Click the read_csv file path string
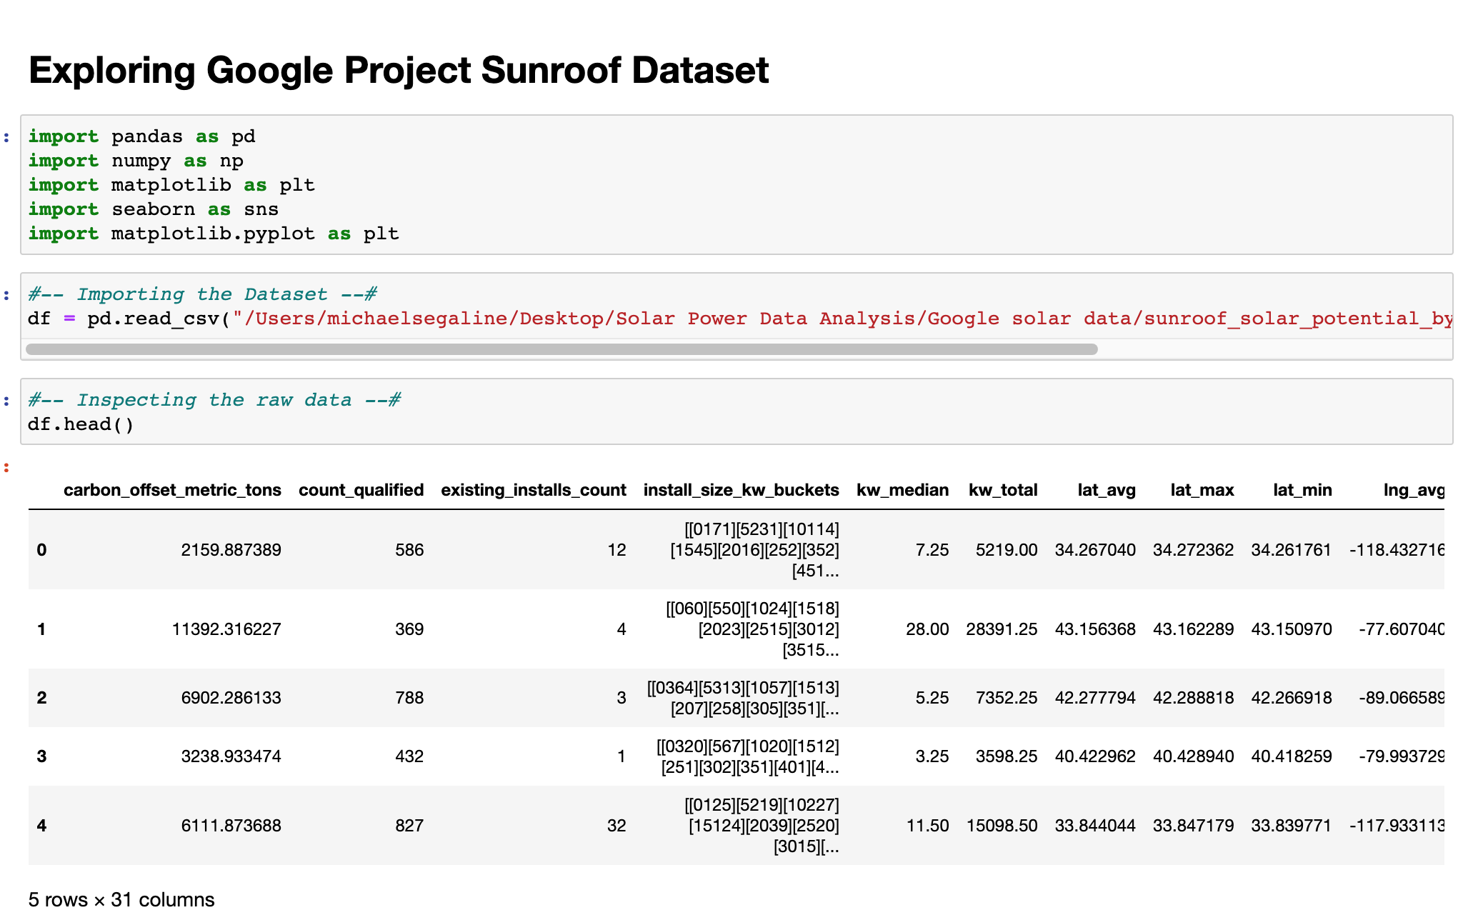Screen dimensions: 1473x920 (843, 319)
